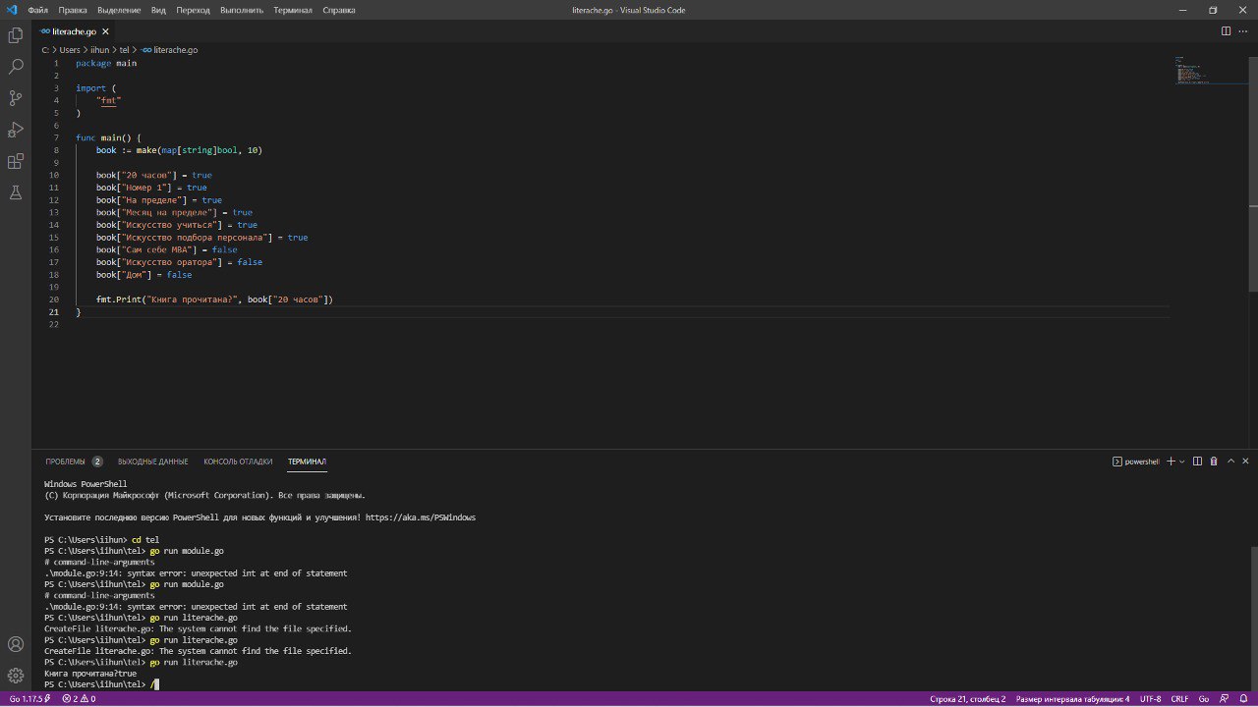Split the editor to the right

1226,31
